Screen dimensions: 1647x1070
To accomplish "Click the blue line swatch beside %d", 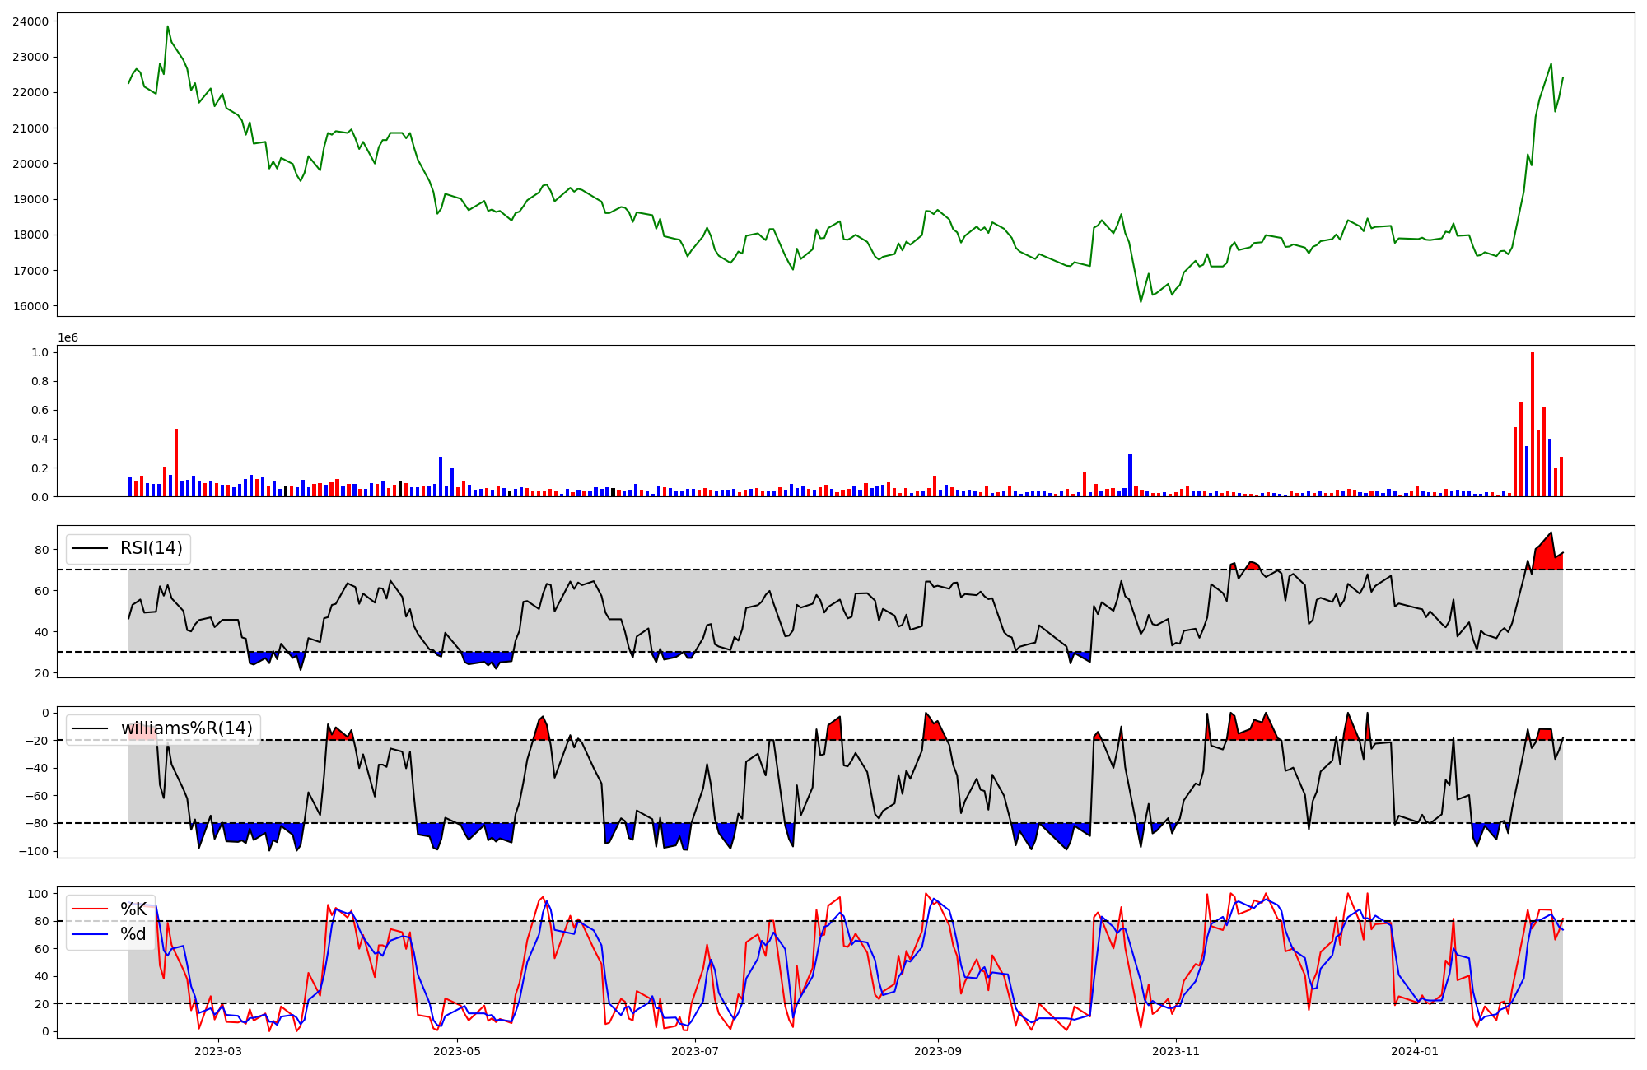I will pos(90,934).
